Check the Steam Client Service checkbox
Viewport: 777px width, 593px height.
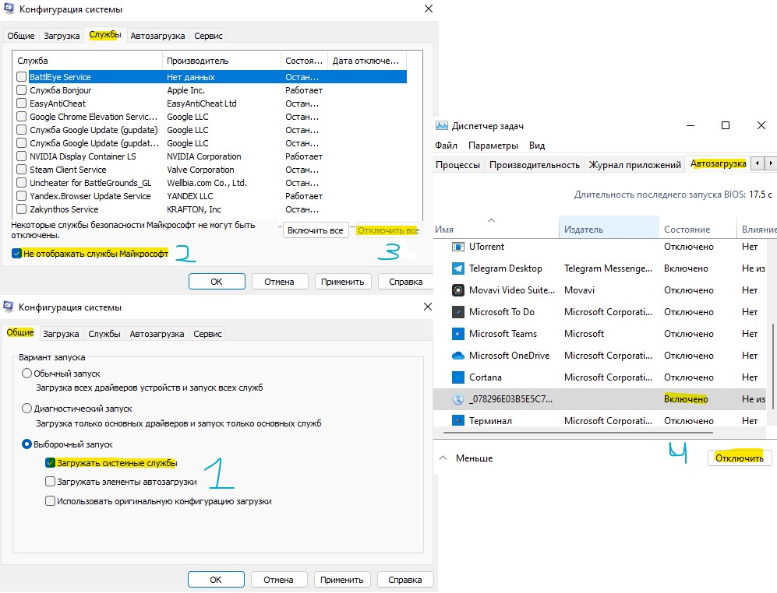tap(21, 170)
